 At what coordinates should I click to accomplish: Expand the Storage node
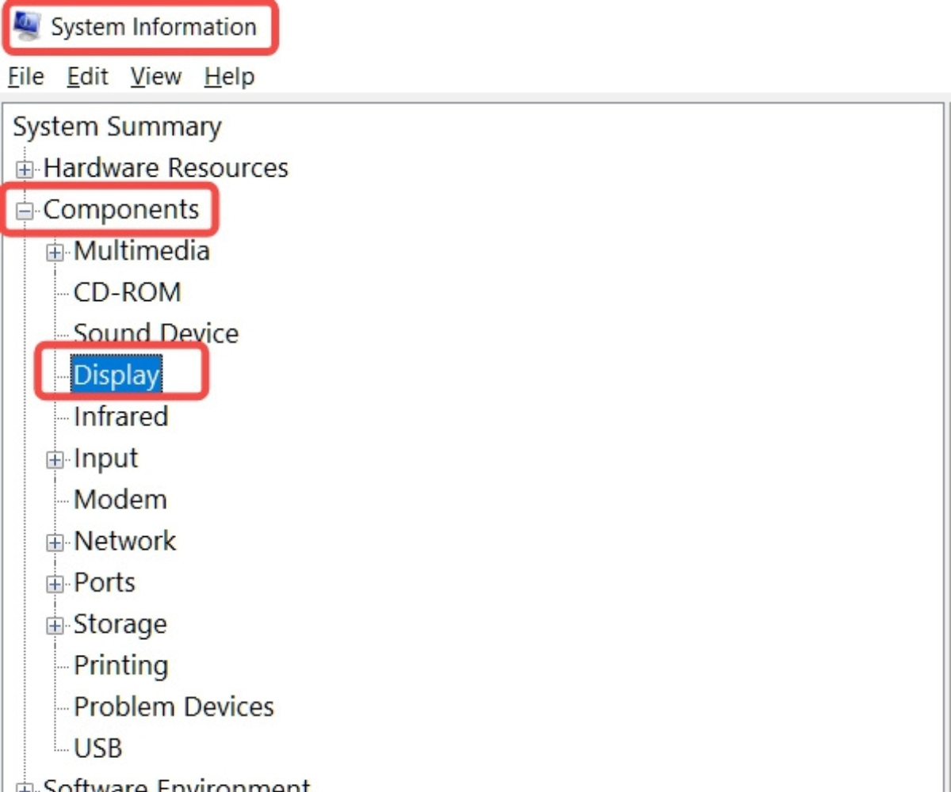(55, 626)
